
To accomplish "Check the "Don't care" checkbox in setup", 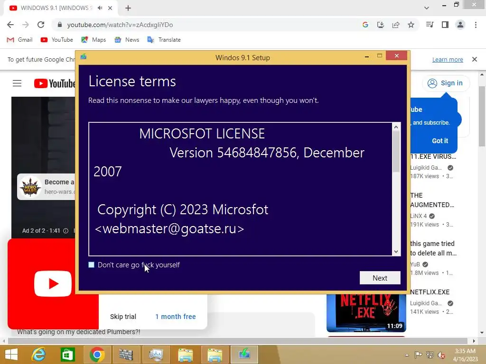I will click(91, 264).
